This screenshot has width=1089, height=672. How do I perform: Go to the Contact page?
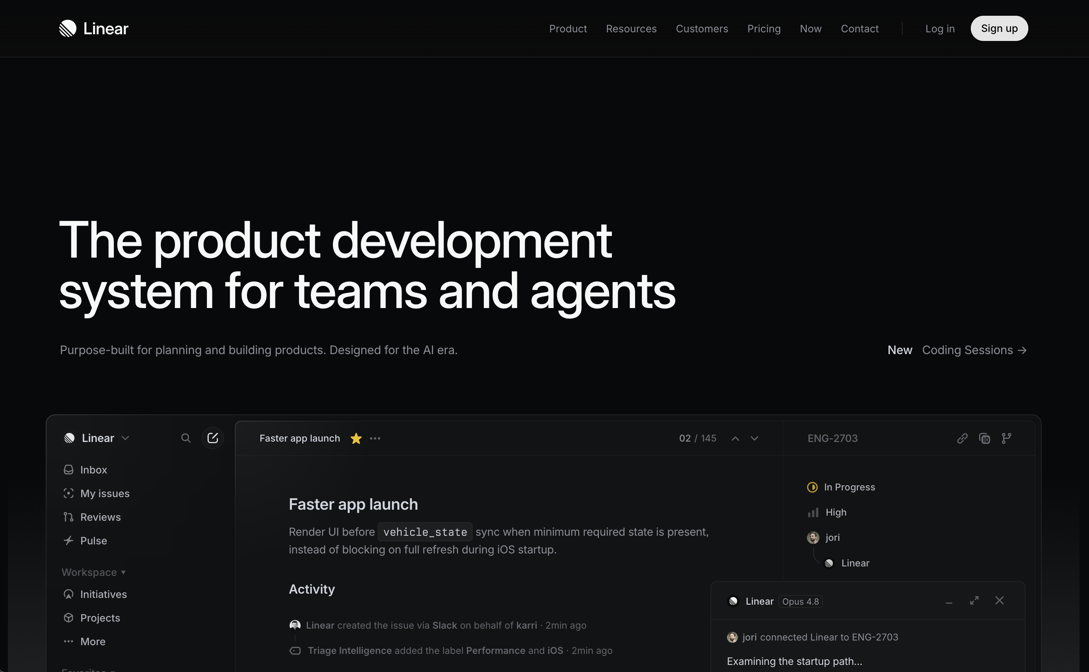click(x=859, y=28)
